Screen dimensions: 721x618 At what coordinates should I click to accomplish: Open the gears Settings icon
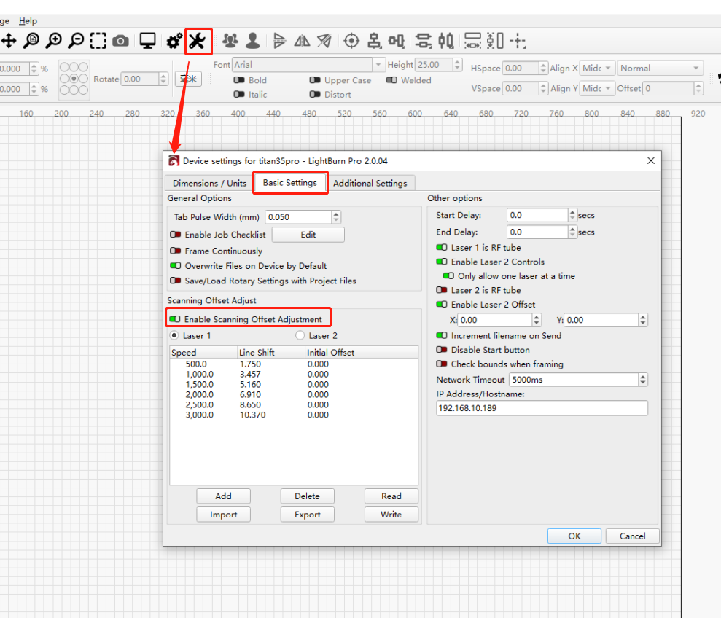pos(174,42)
